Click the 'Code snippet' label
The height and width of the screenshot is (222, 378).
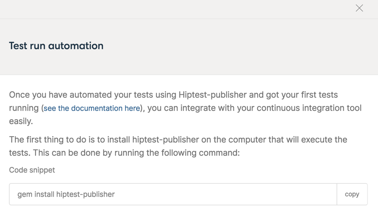coord(32,170)
